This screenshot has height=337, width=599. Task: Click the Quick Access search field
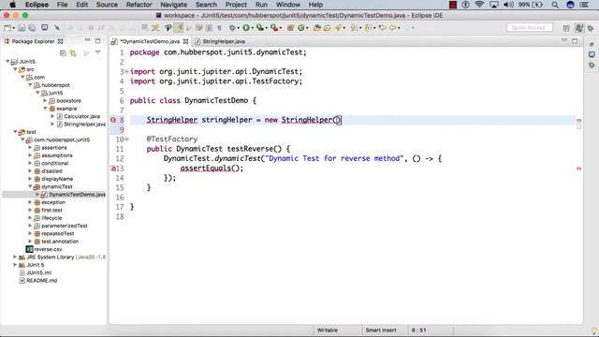pos(530,27)
